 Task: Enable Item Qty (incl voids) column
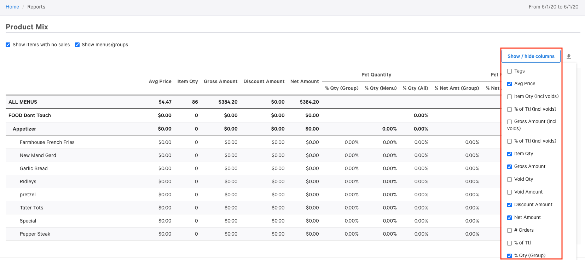click(x=509, y=97)
